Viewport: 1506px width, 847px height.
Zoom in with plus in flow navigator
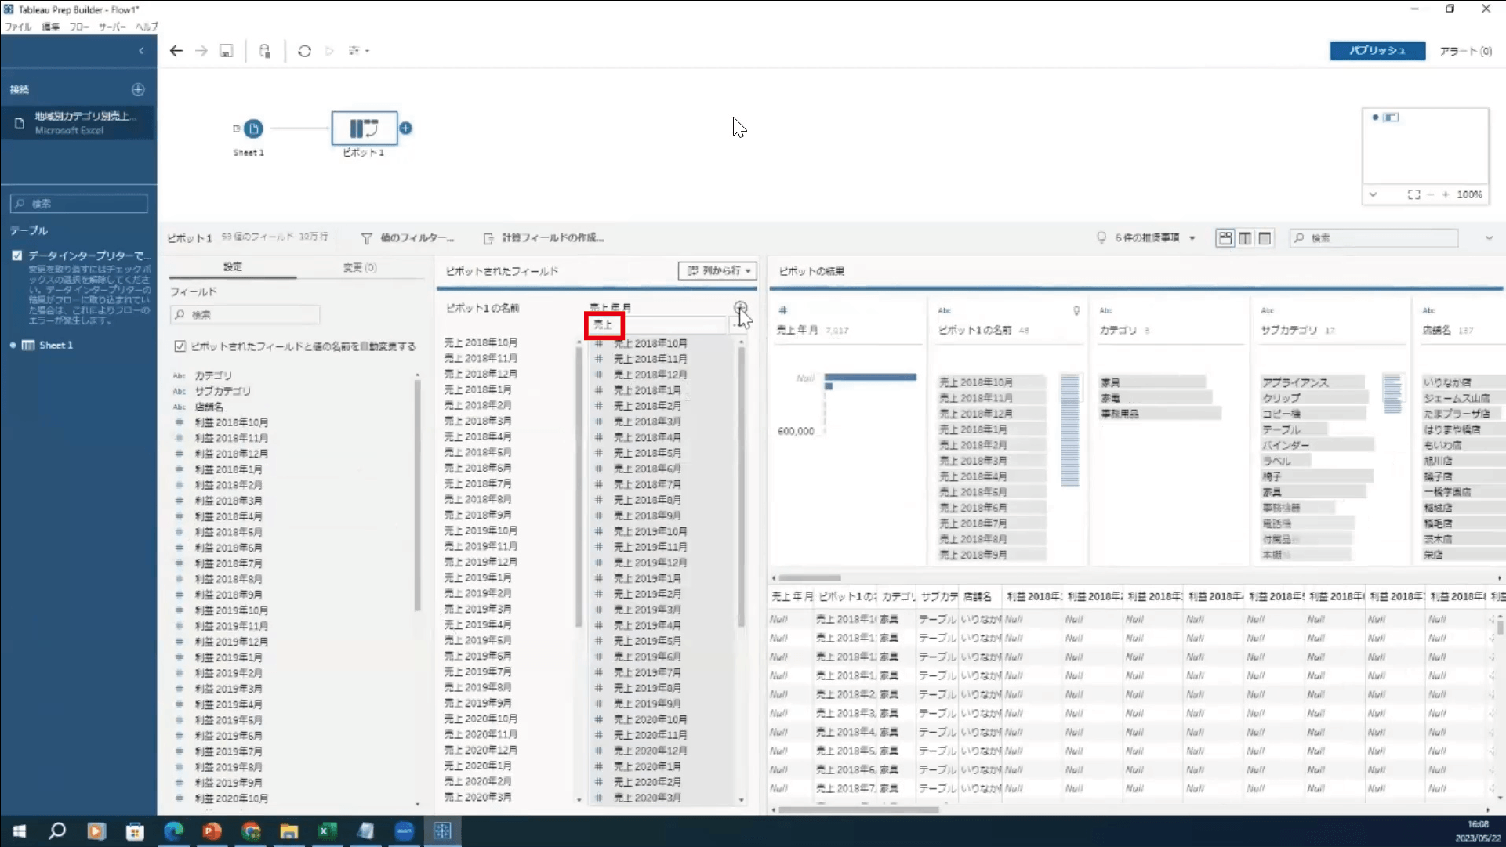click(1446, 194)
